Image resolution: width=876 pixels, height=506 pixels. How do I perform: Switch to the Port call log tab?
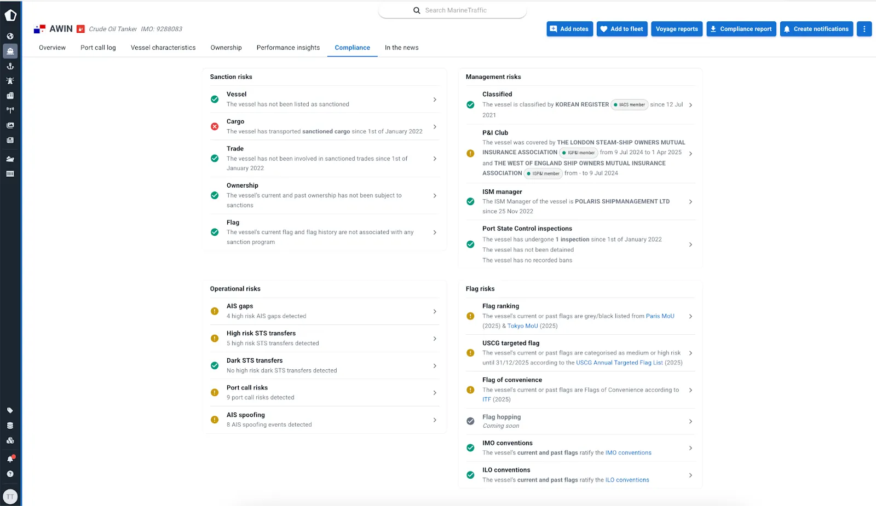[x=98, y=48]
